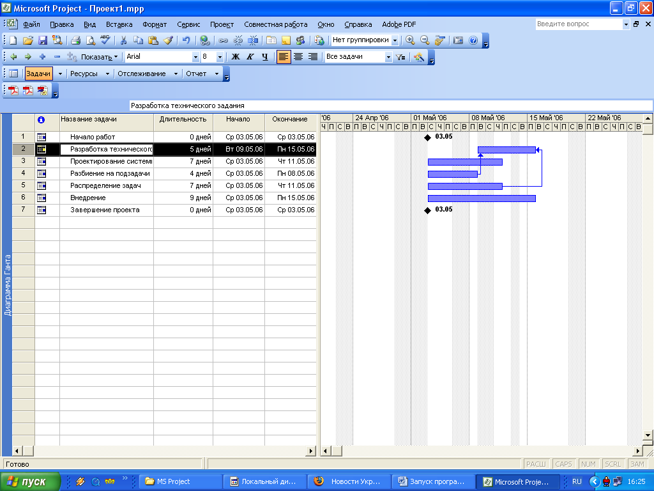Click the entry bar showing Разработка технического задания
Image resolution: width=654 pixels, height=491 pixels.
(392, 105)
